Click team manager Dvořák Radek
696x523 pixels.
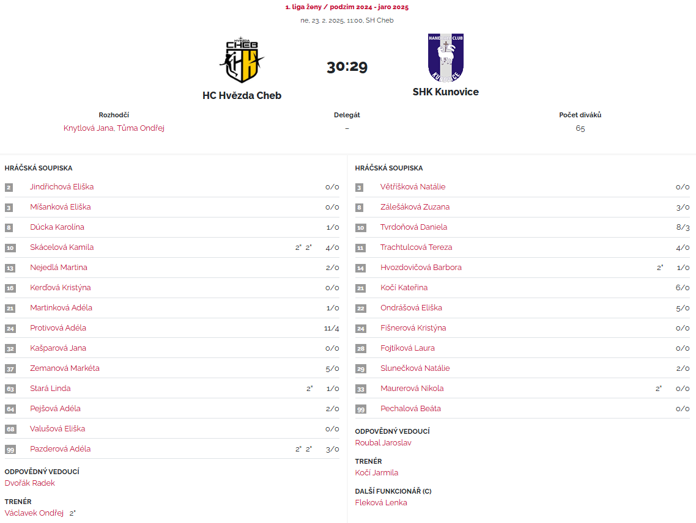pos(30,483)
